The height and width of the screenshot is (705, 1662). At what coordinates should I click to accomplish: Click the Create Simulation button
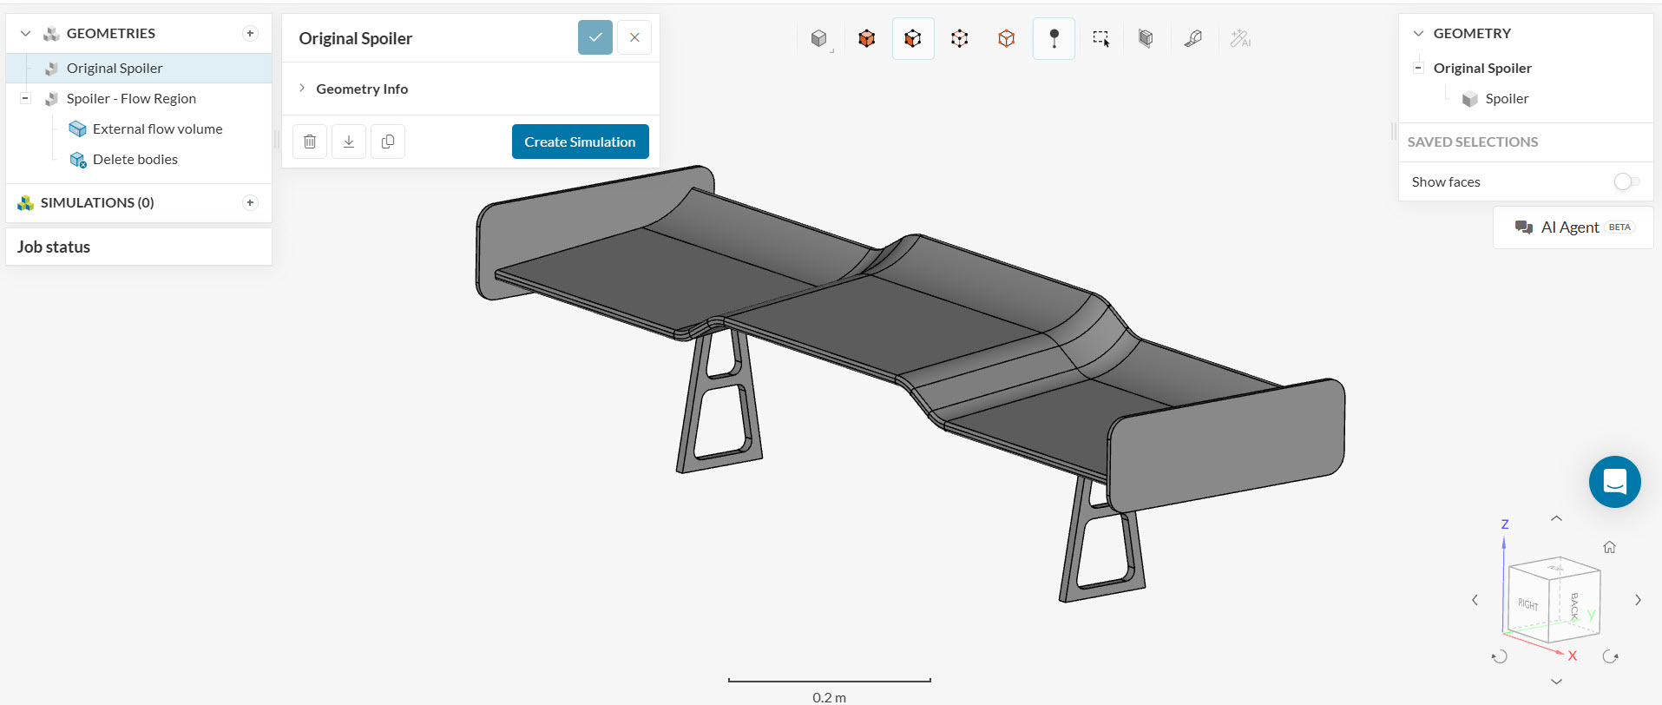[x=580, y=142]
